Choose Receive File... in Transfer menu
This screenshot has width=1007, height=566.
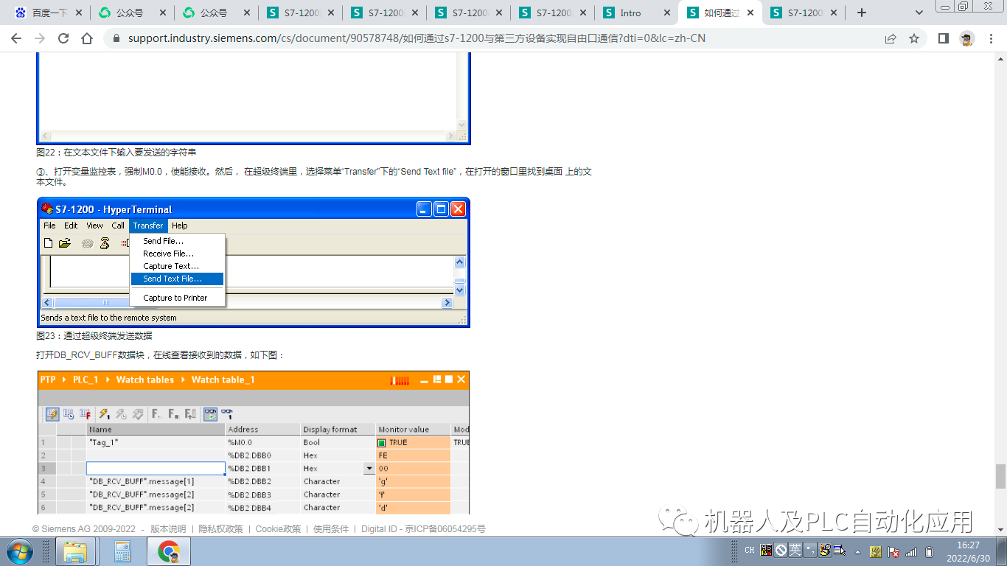pyautogui.click(x=177, y=254)
